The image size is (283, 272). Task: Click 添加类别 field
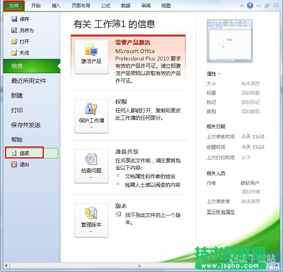(x=250, y=112)
